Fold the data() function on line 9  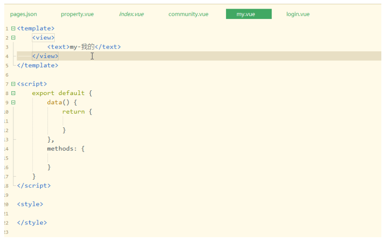pos(13,102)
